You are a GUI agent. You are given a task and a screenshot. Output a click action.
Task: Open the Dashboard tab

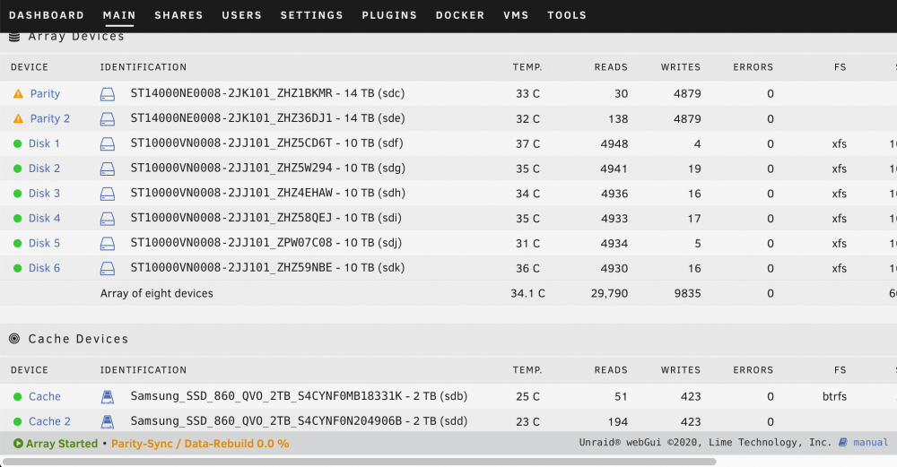(x=47, y=15)
